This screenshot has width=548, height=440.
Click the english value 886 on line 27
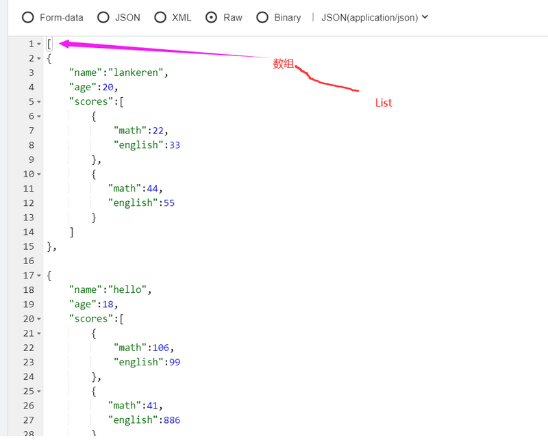171,419
